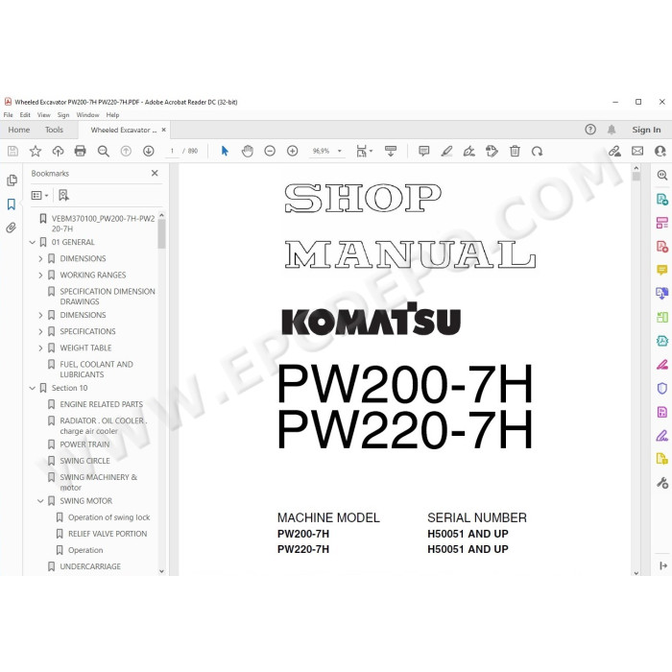Expand WEIGHT TABLE bookmark
Image resolution: width=672 pixels, height=672 pixels.
tap(40, 348)
